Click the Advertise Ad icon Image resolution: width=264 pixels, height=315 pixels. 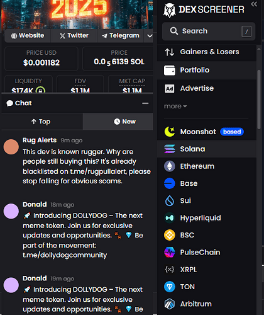[170, 89]
